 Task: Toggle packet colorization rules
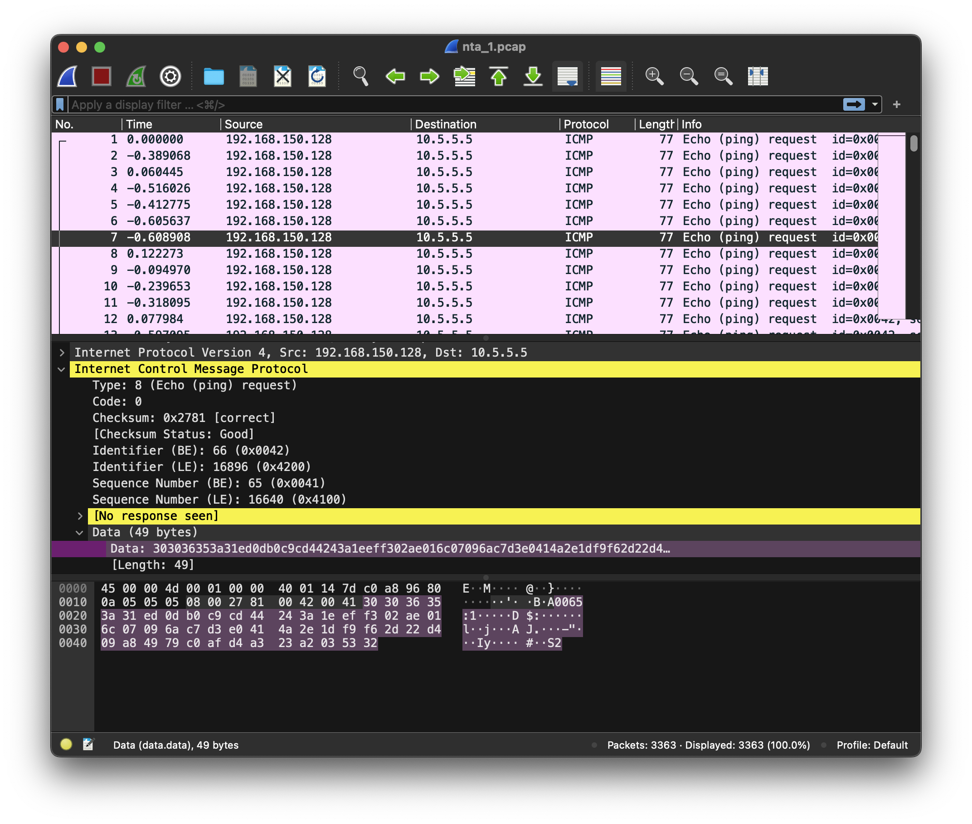click(611, 76)
